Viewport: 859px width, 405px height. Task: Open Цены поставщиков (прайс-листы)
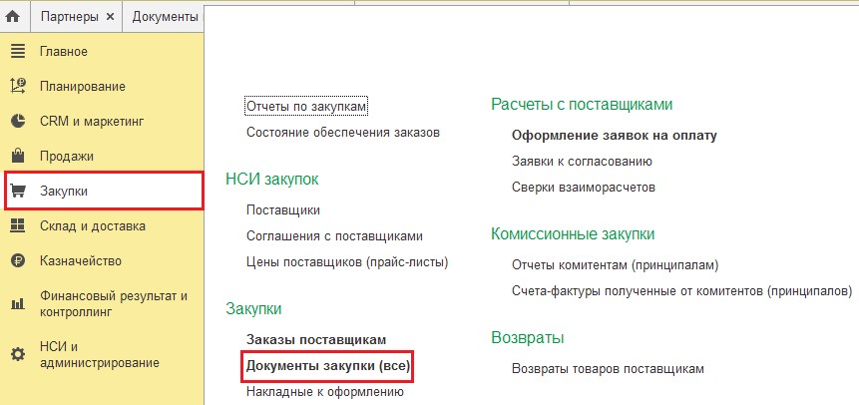coord(347,262)
